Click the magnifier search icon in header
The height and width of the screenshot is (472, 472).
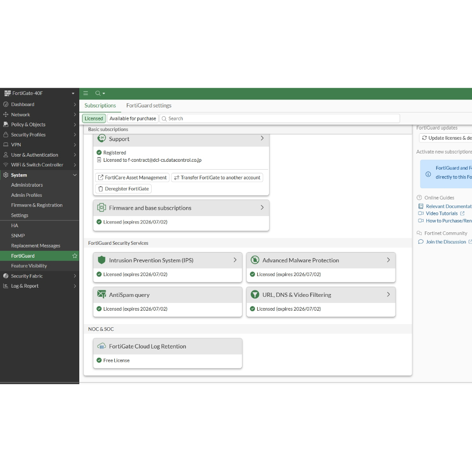coord(98,93)
